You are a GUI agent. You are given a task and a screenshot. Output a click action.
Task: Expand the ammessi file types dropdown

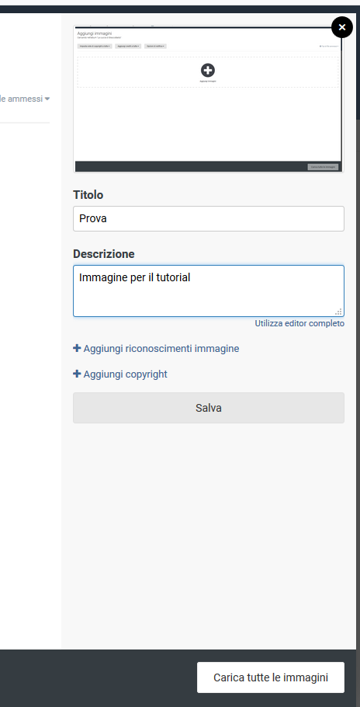pos(25,99)
